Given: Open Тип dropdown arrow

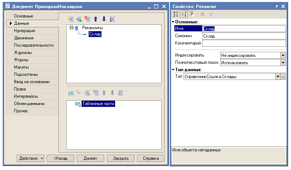Looking at the screenshot, I should (x=278, y=77).
